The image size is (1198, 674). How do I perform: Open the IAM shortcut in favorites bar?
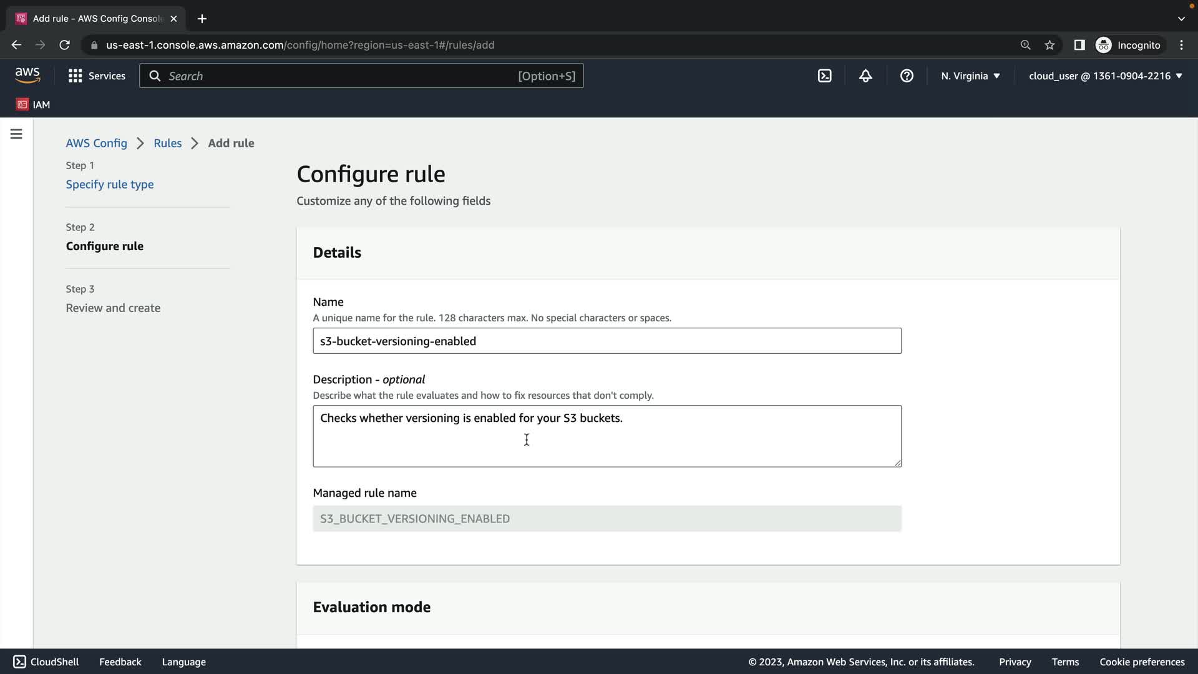tap(34, 104)
